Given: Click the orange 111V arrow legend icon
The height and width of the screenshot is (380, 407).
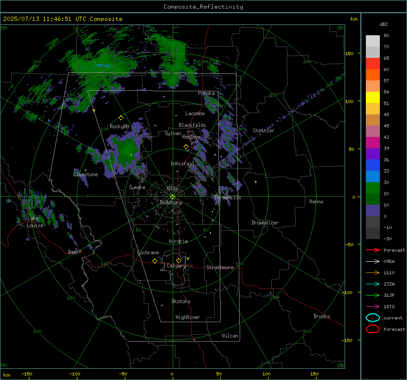Looking at the screenshot, I should (373, 272).
